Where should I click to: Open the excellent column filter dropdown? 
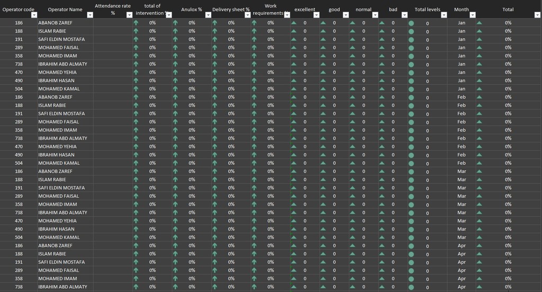pyautogui.click(x=317, y=15)
